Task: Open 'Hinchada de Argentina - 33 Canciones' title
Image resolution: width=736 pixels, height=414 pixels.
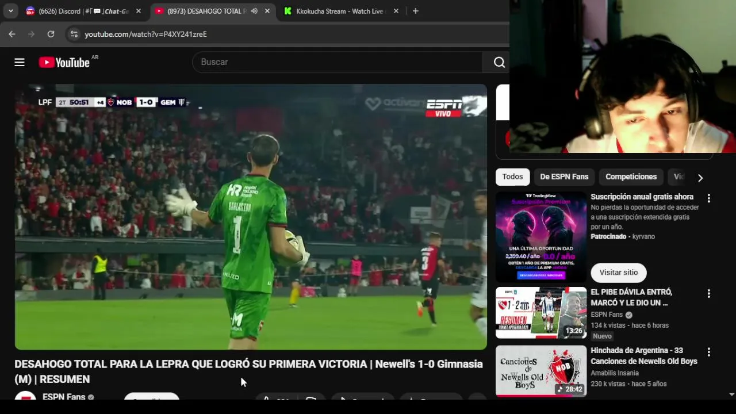Action: click(643, 355)
